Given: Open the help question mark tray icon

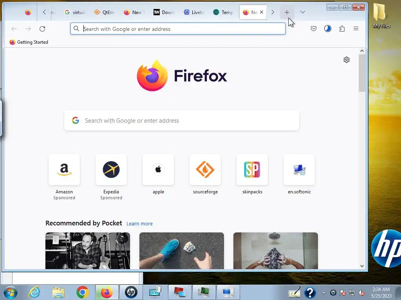Looking at the screenshot, I should (310, 293).
